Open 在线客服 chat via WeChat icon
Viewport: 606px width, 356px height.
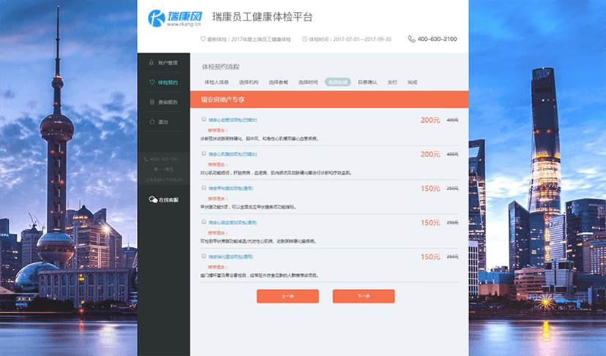pyautogui.click(x=152, y=199)
